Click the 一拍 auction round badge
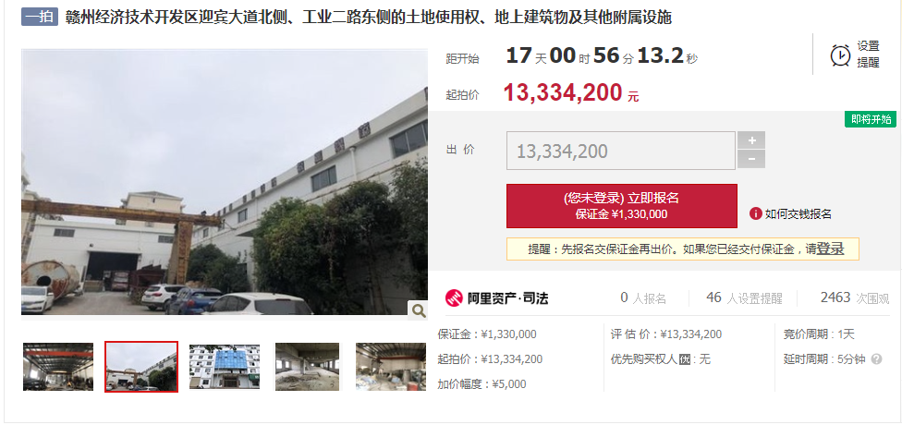Viewport: 902px width, 425px height. (40, 18)
